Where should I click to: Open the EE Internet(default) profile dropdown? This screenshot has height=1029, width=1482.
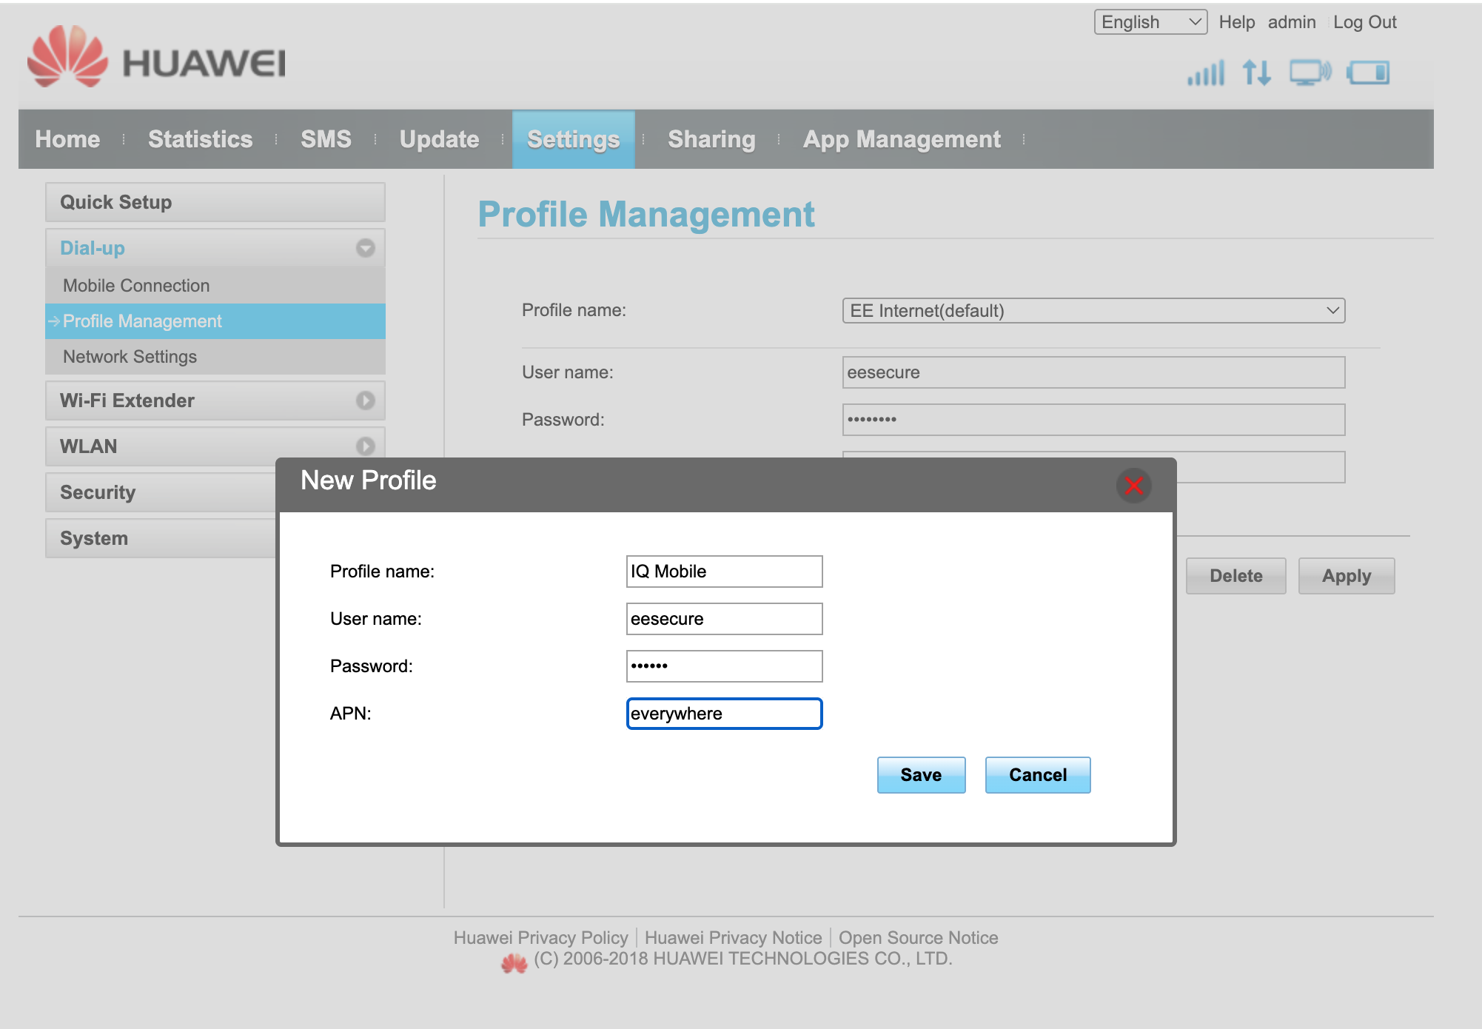coord(1093,311)
